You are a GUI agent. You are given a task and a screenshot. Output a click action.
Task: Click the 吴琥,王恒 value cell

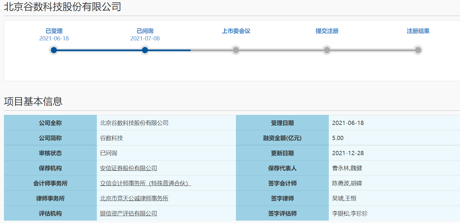click(x=394, y=198)
